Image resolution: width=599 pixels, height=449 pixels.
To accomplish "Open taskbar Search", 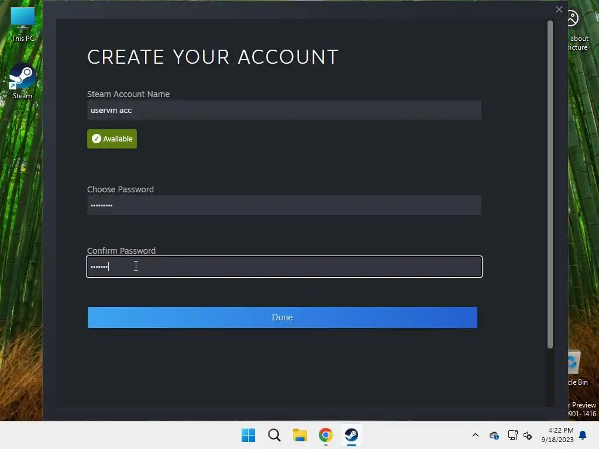I will [274, 435].
